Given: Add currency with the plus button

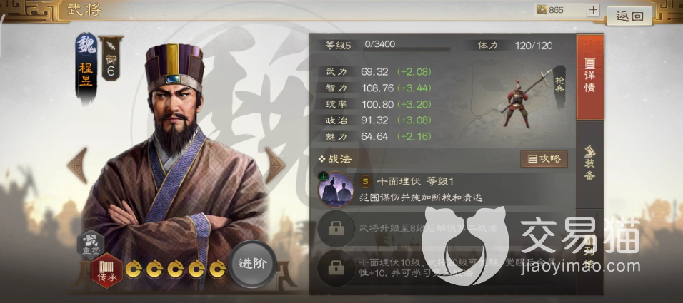Looking at the screenshot, I should [593, 9].
